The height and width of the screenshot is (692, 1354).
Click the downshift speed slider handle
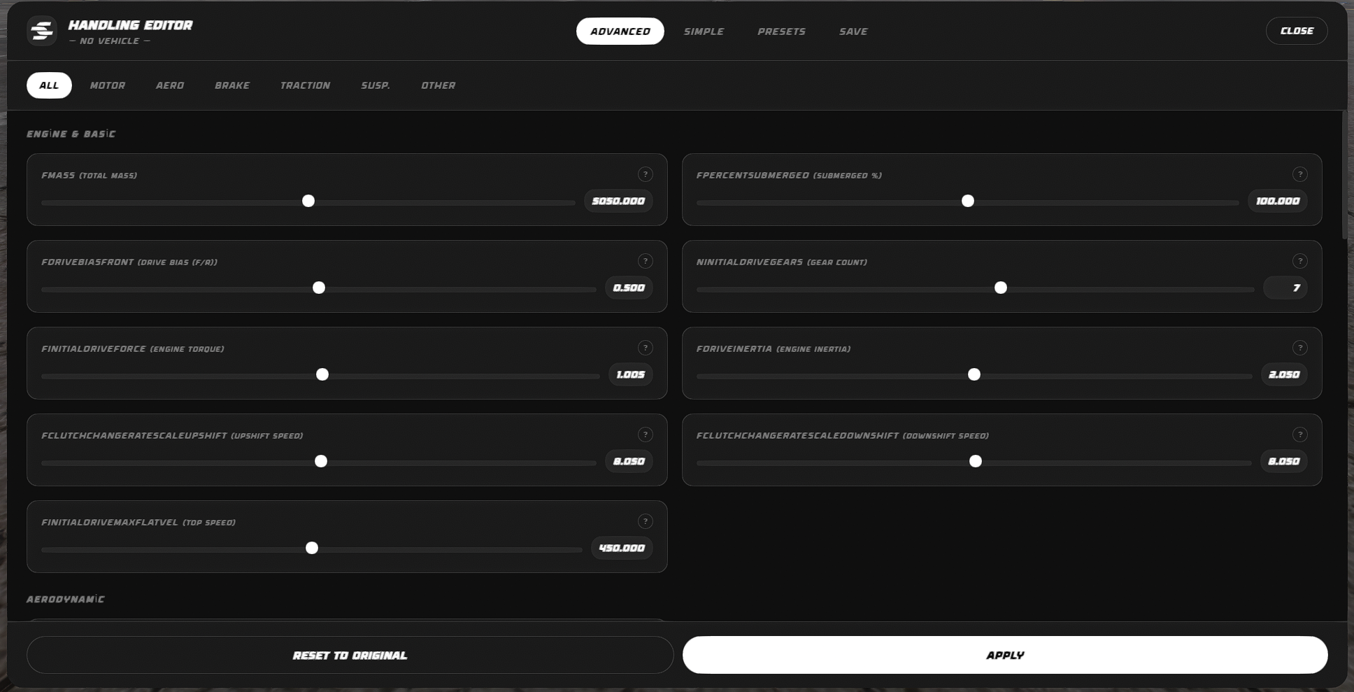point(976,462)
